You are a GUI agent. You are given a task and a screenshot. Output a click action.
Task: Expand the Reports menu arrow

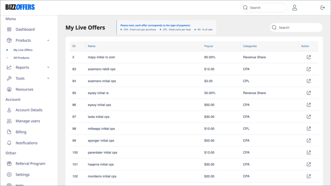coord(48,67)
